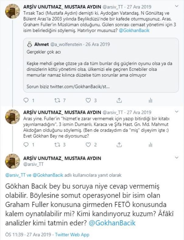This screenshot has width=184, height=240.
Task: Open @GokhanBacik mention ending the main tweet
Action: pos(112,223)
